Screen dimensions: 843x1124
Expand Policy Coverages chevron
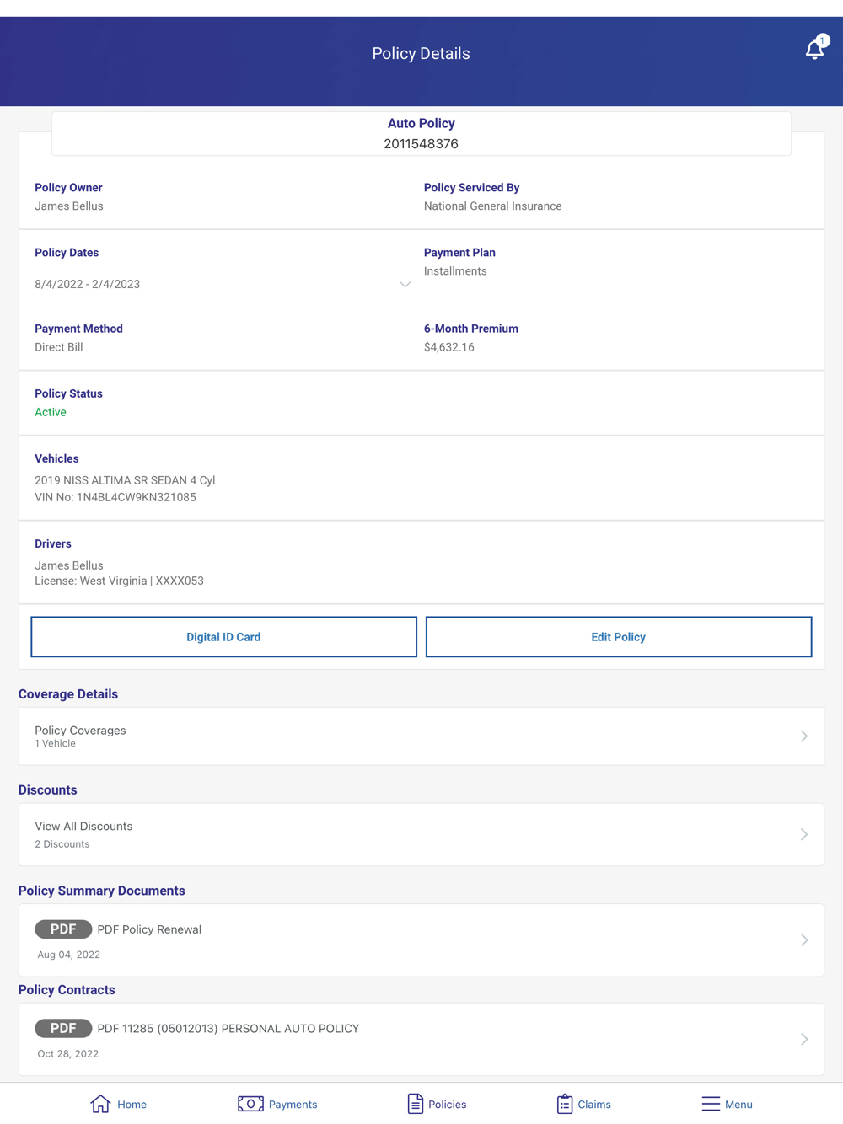click(x=804, y=736)
